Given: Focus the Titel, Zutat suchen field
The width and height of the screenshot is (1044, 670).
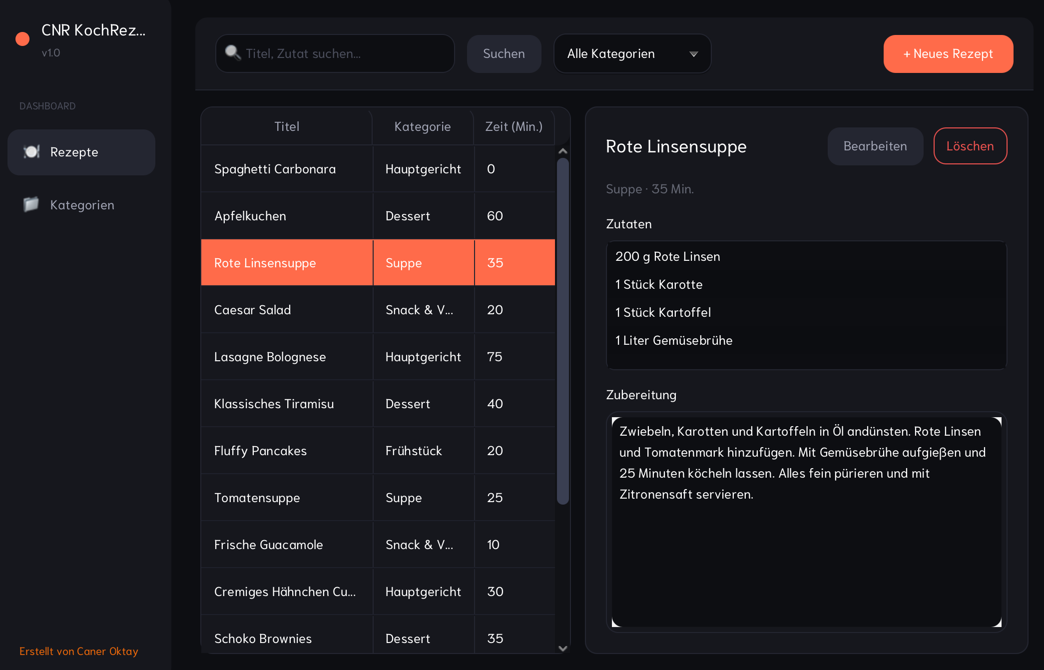Looking at the screenshot, I should click(335, 53).
